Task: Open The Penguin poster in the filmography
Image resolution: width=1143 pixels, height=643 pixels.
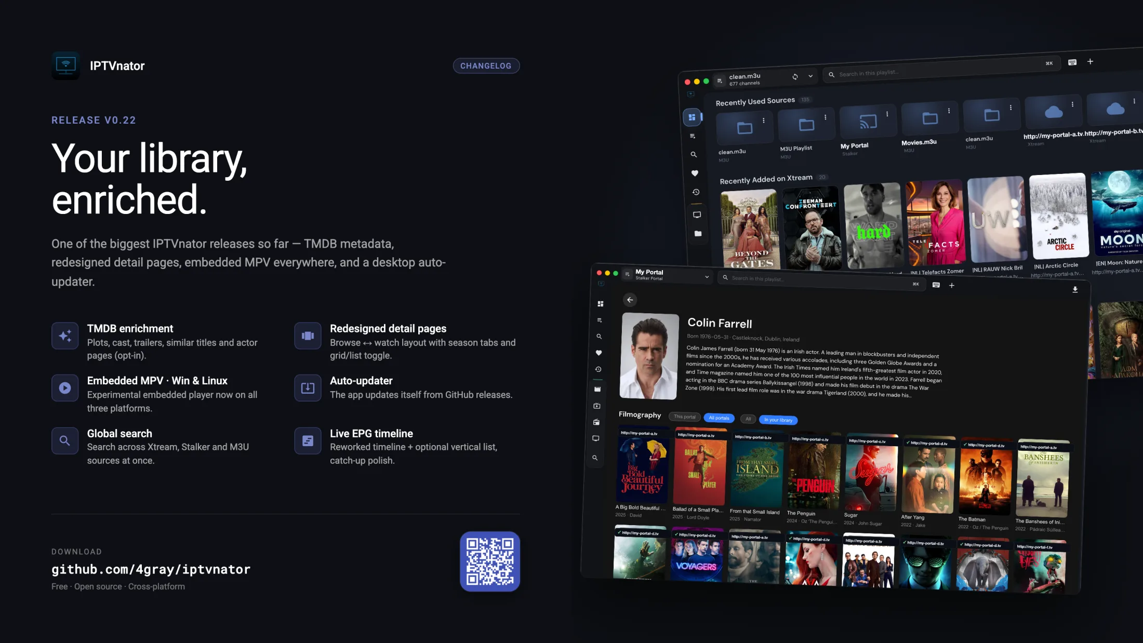Action: (x=814, y=471)
